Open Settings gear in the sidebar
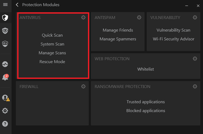 (5, 111)
